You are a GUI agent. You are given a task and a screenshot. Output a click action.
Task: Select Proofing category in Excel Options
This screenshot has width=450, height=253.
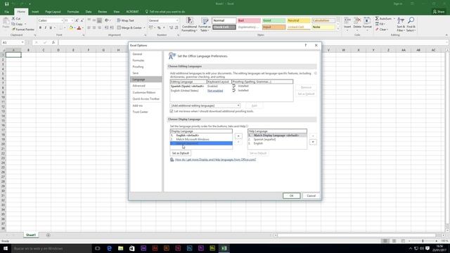146,67
